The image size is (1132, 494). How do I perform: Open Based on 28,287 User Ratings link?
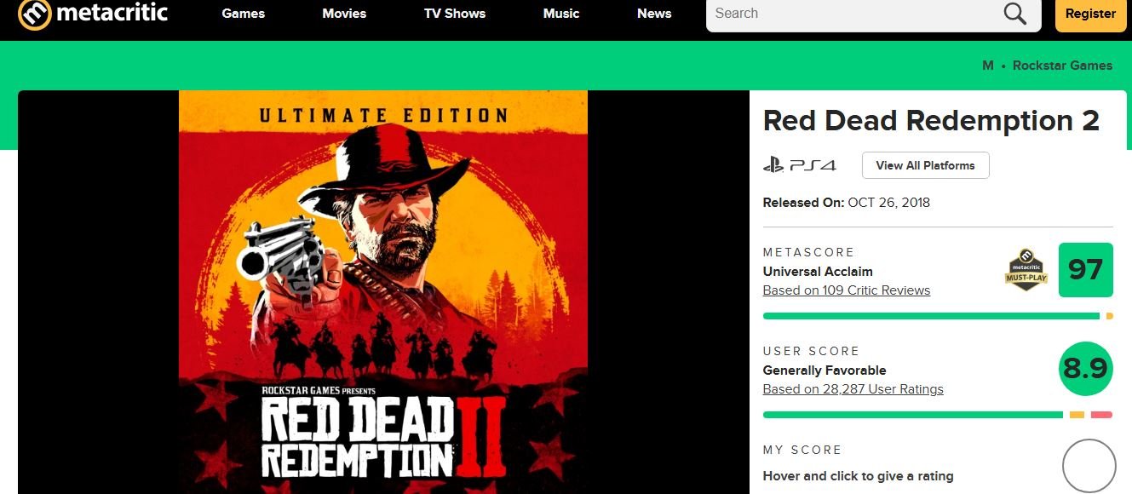[x=853, y=389]
